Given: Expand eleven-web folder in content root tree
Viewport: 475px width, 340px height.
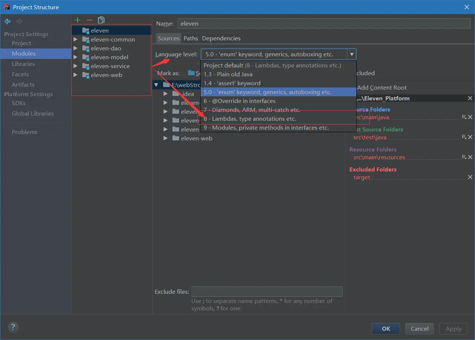Looking at the screenshot, I should (x=166, y=138).
